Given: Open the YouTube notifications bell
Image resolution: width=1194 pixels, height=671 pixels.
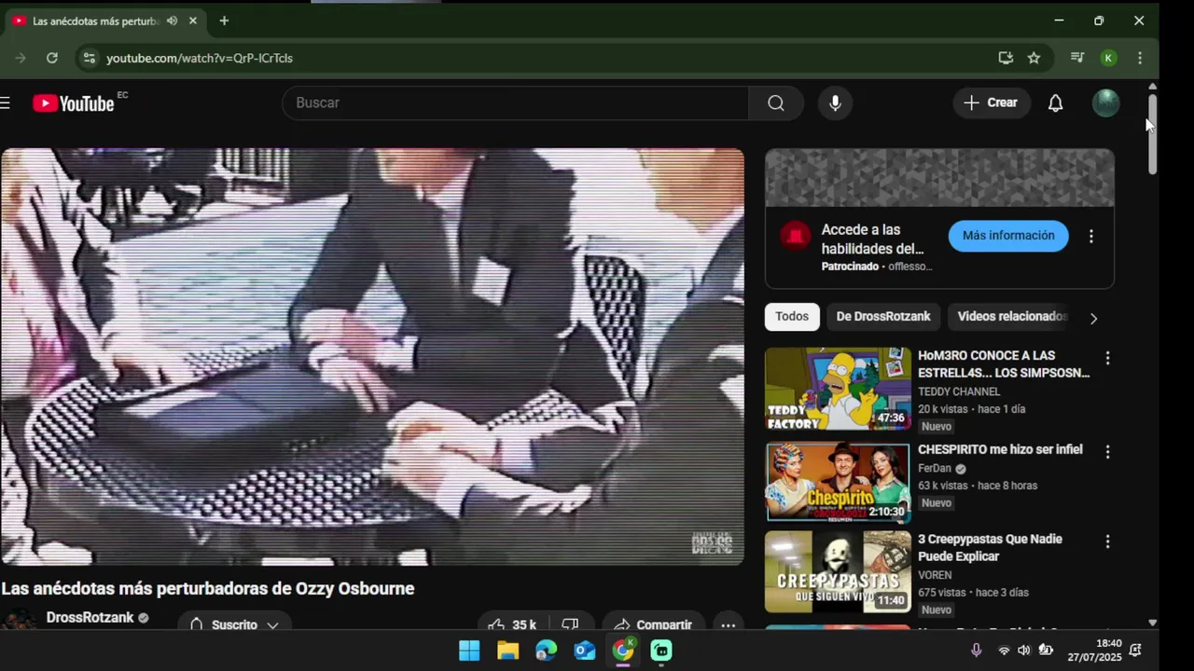Looking at the screenshot, I should tap(1055, 103).
